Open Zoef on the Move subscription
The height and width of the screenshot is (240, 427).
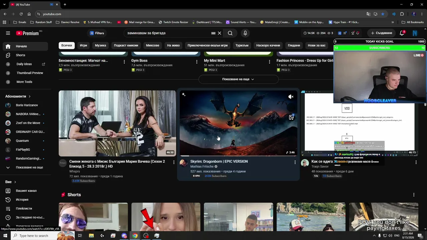(25, 123)
